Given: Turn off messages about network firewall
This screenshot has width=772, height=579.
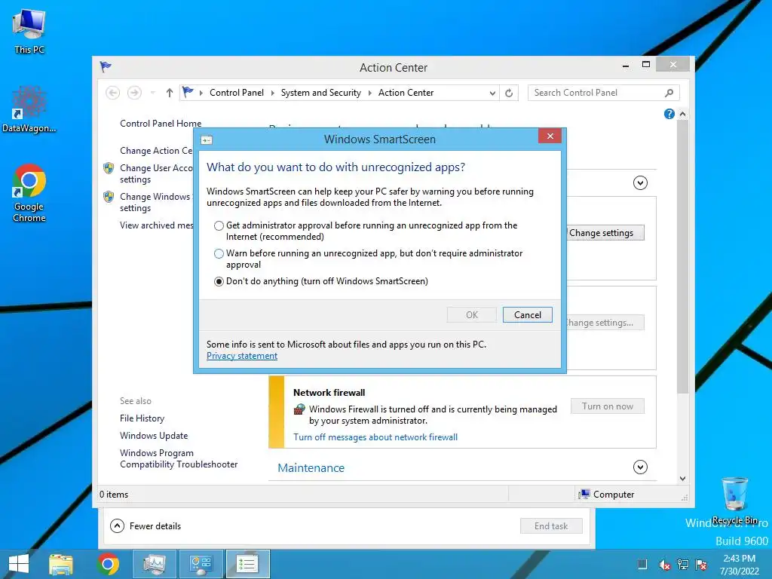Looking at the screenshot, I should pyautogui.click(x=375, y=437).
